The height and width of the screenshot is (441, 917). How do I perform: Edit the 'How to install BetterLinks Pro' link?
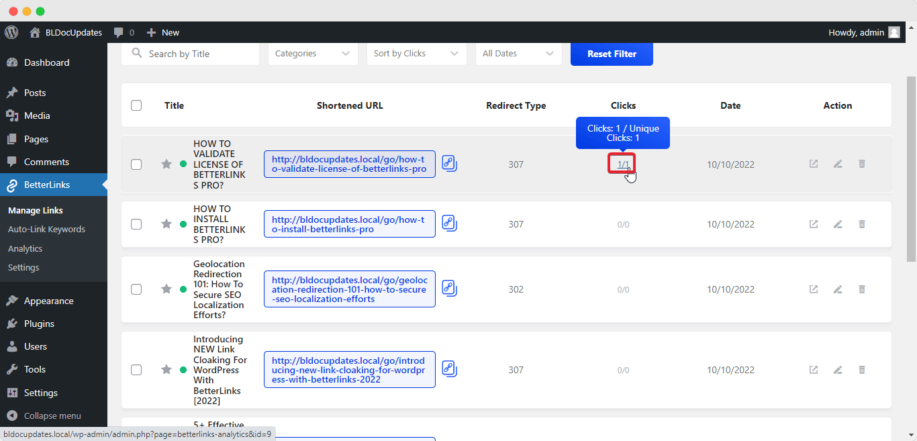click(x=838, y=224)
